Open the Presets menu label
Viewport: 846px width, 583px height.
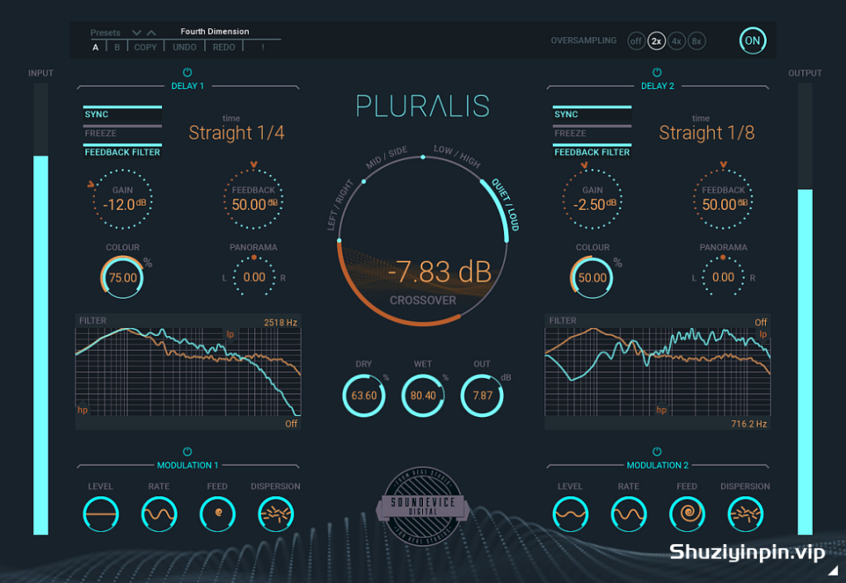[105, 32]
